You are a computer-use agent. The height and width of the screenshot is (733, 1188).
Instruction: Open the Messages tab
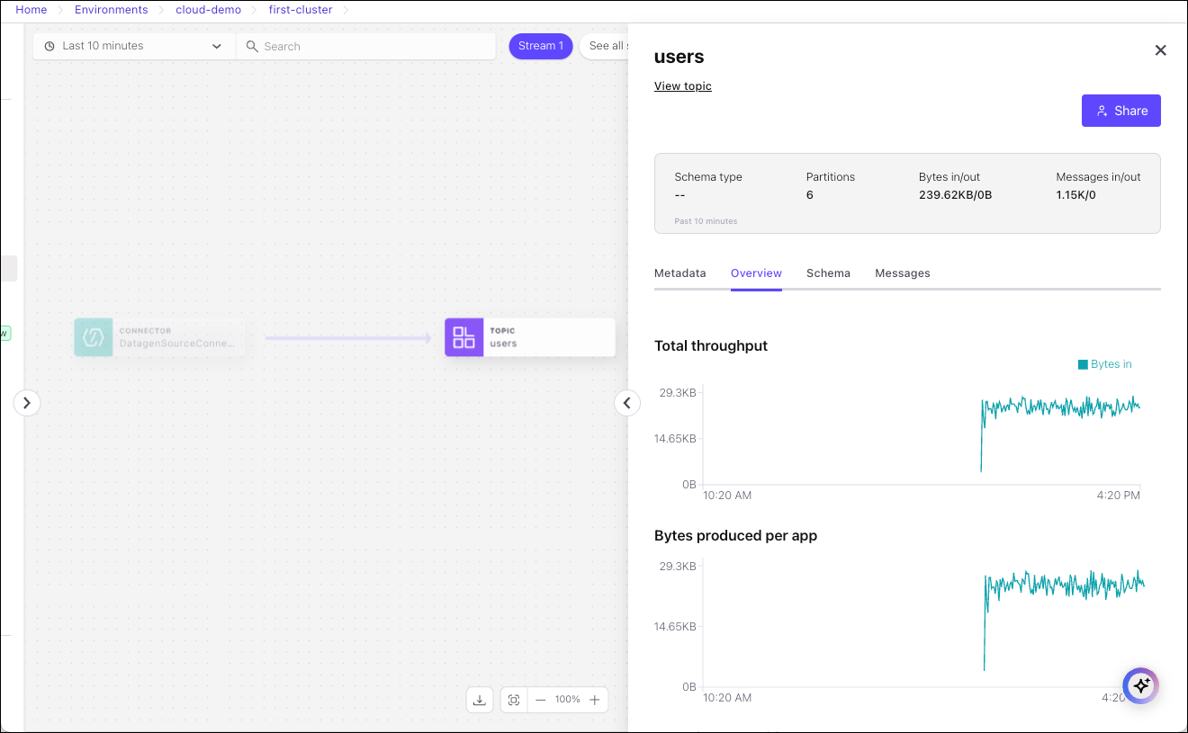click(x=902, y=273)
